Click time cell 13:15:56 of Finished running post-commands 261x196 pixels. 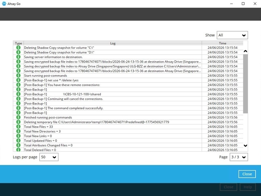[222, 118]
